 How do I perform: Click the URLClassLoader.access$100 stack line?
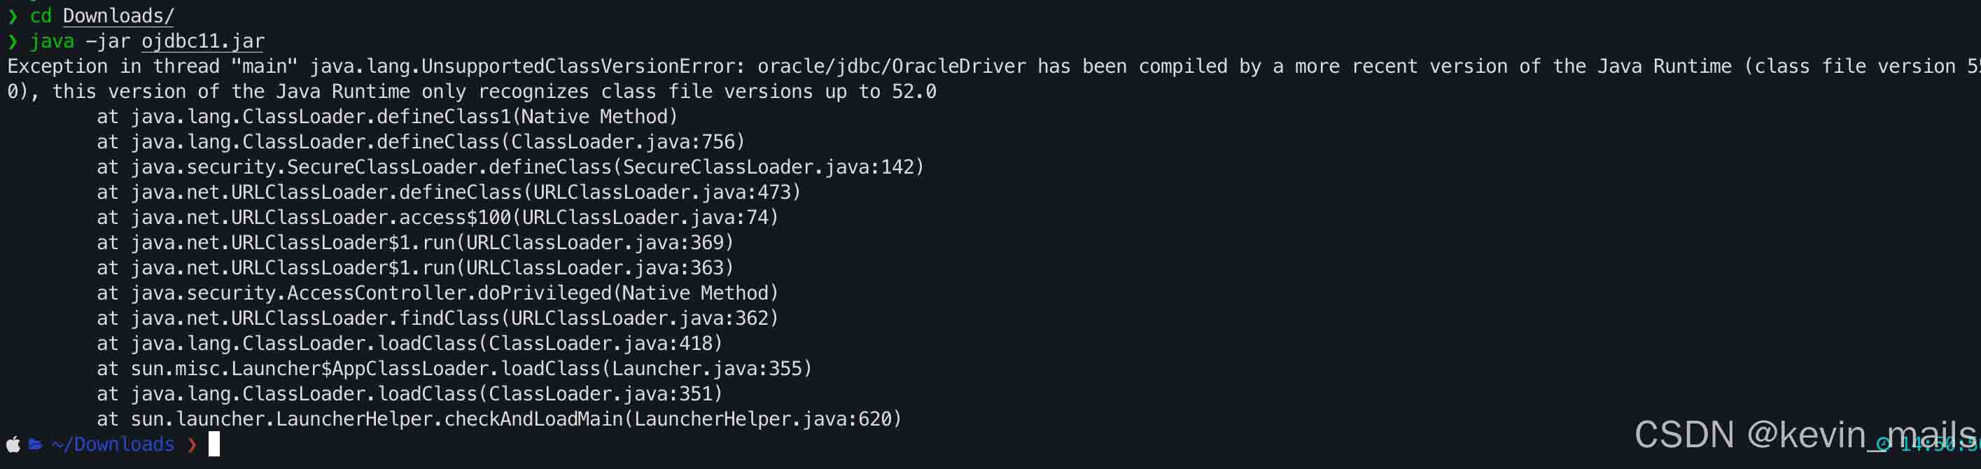point(437,218)
